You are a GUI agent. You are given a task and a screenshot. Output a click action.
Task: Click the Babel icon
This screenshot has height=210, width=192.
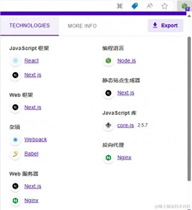[15, 154]
